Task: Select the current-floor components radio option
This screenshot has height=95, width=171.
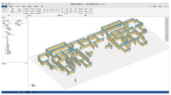Action: click(x=16, y=25)
